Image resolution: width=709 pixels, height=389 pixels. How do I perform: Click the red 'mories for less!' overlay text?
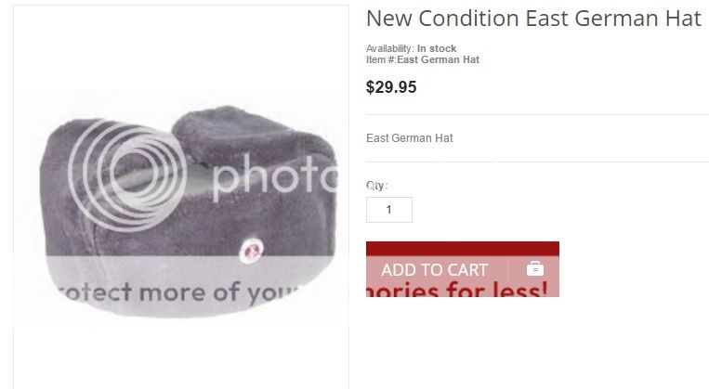point(457,289)
